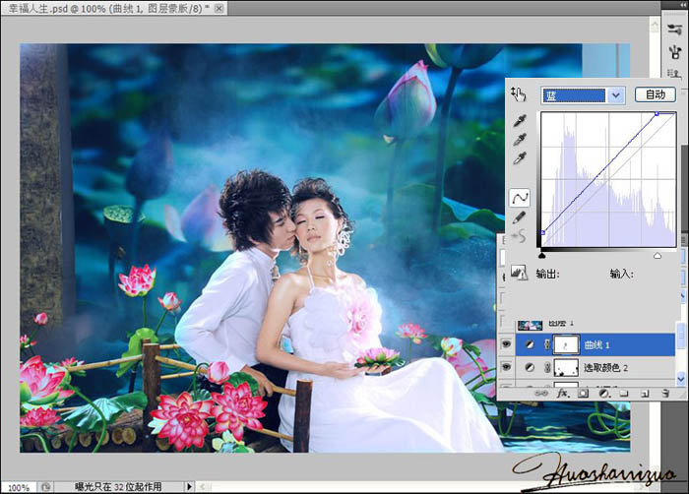Click the white point slider under curve
This screenshot has height=494, width=689.
pos(658,256)
